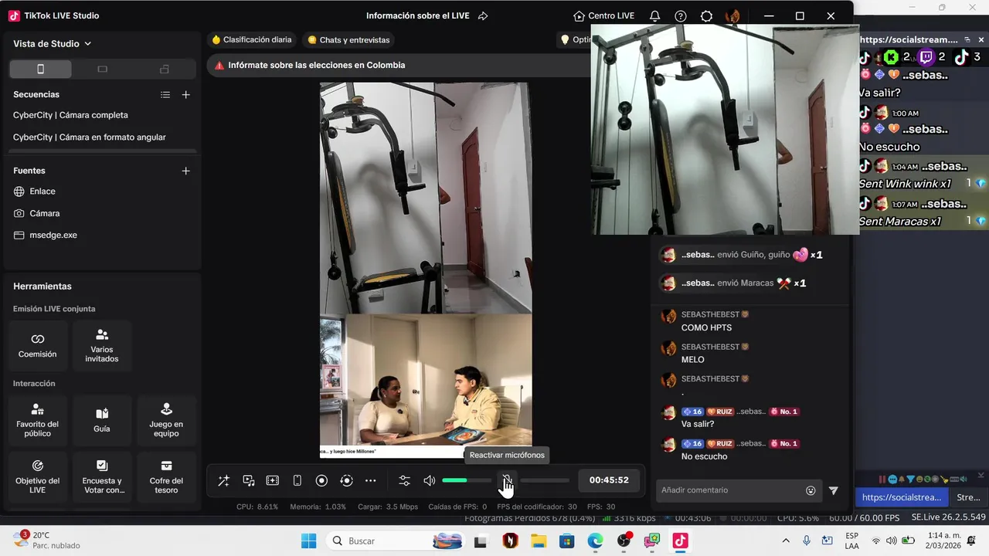Open Chats y entrevistas tab
Image resolution: width=989 pixels, height=556 pixels.
348,39
